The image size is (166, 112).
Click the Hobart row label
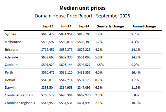[10, 80]
